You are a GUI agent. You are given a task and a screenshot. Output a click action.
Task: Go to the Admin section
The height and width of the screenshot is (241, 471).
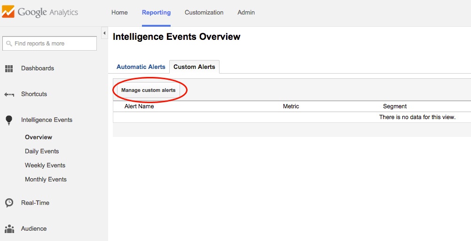point(246,13)
